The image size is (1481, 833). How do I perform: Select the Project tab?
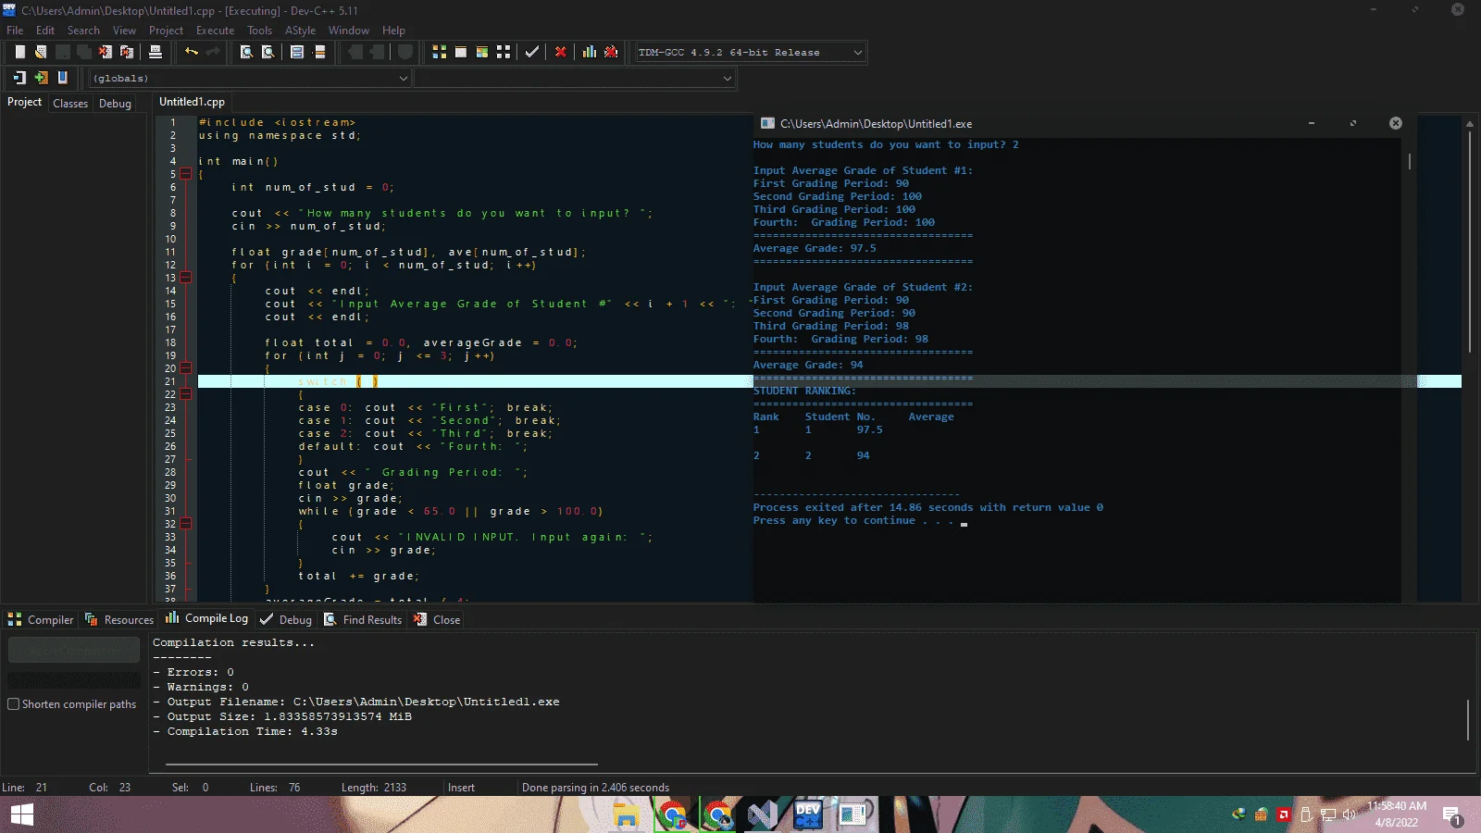click(24, 102)
